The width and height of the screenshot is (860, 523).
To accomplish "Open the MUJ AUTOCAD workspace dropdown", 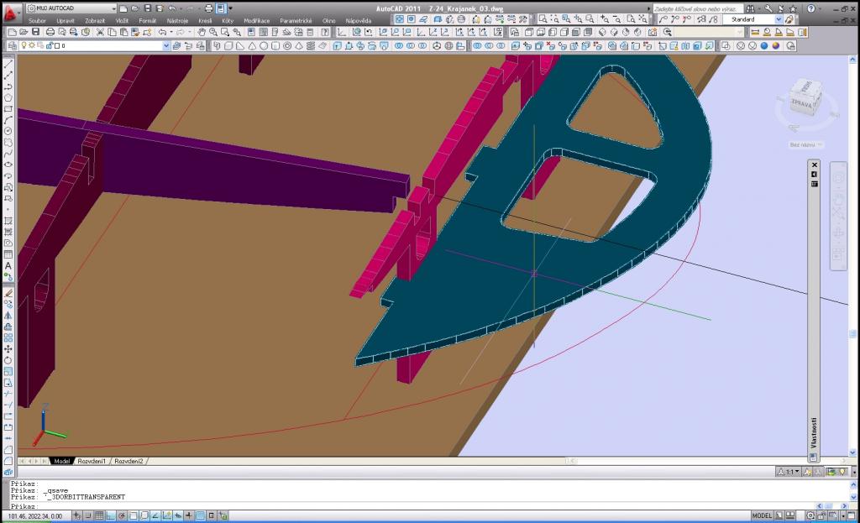I will 71,8.
